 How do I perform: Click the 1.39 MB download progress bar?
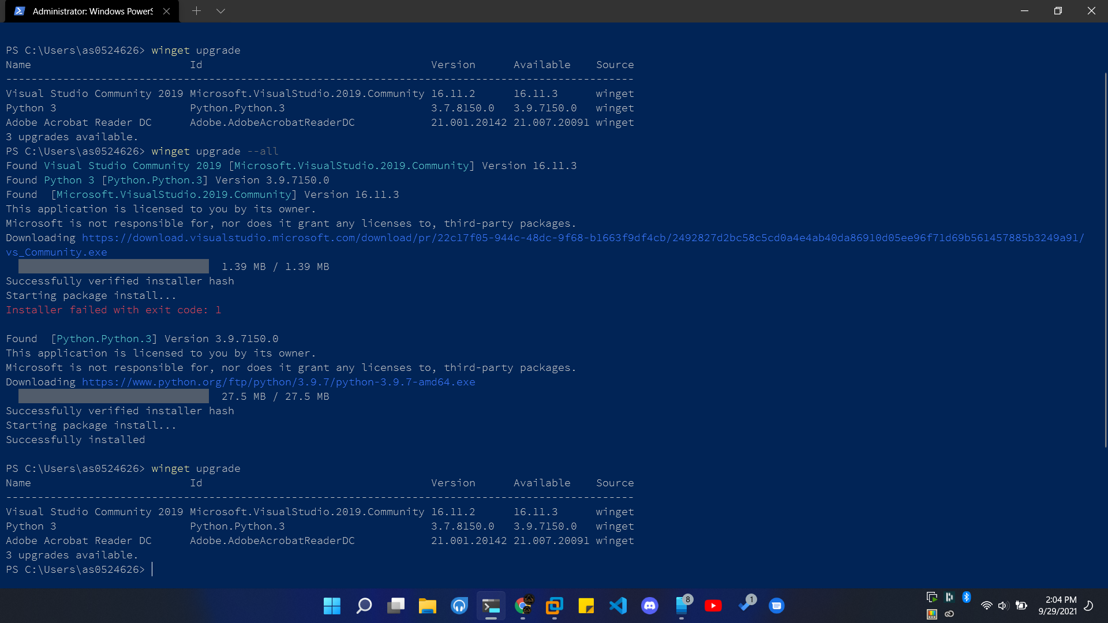pyautogui.click(x=114, y=267)
